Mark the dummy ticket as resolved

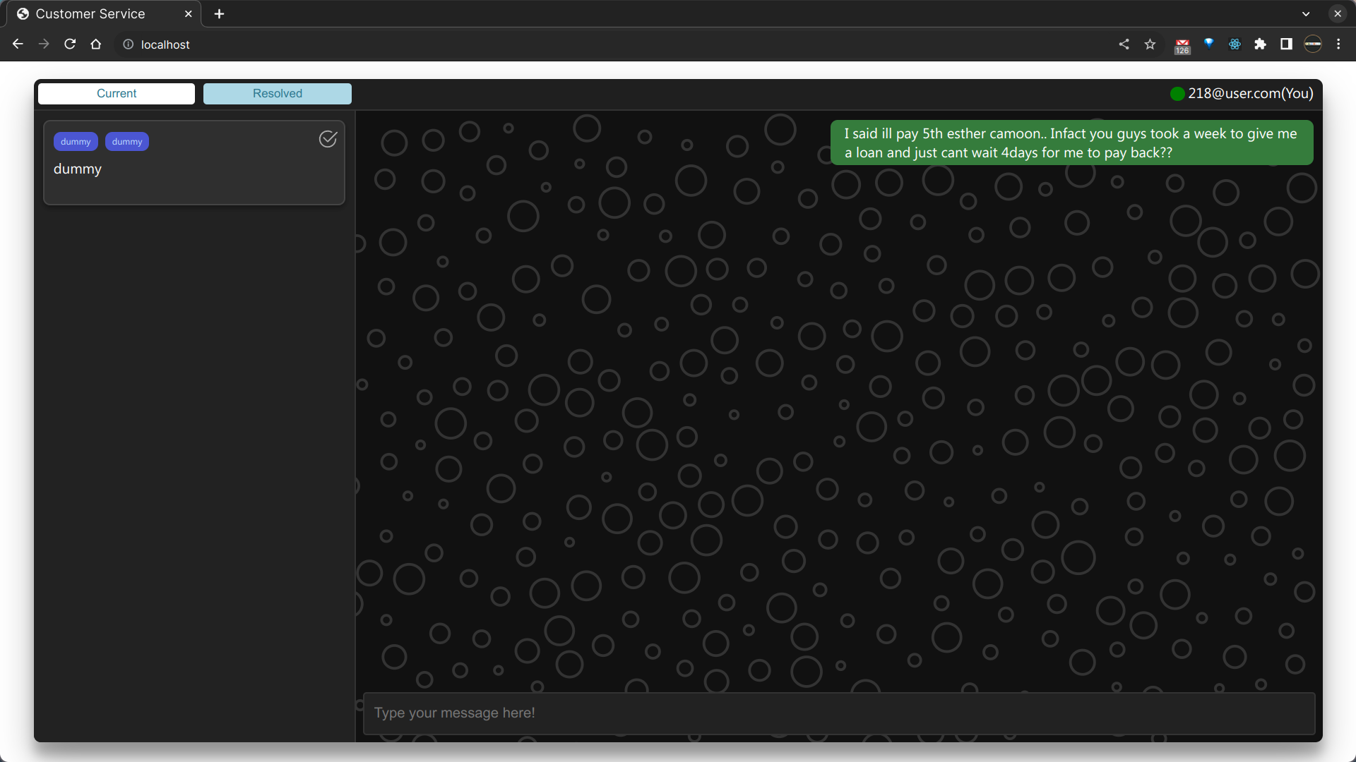(x=328, y=139)
